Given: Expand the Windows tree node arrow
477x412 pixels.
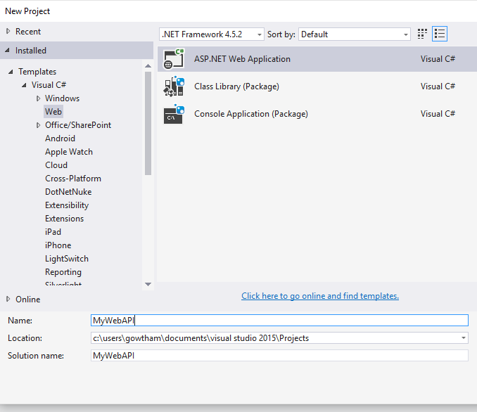Looking at the screenshot, I should [x=38, y=98].
